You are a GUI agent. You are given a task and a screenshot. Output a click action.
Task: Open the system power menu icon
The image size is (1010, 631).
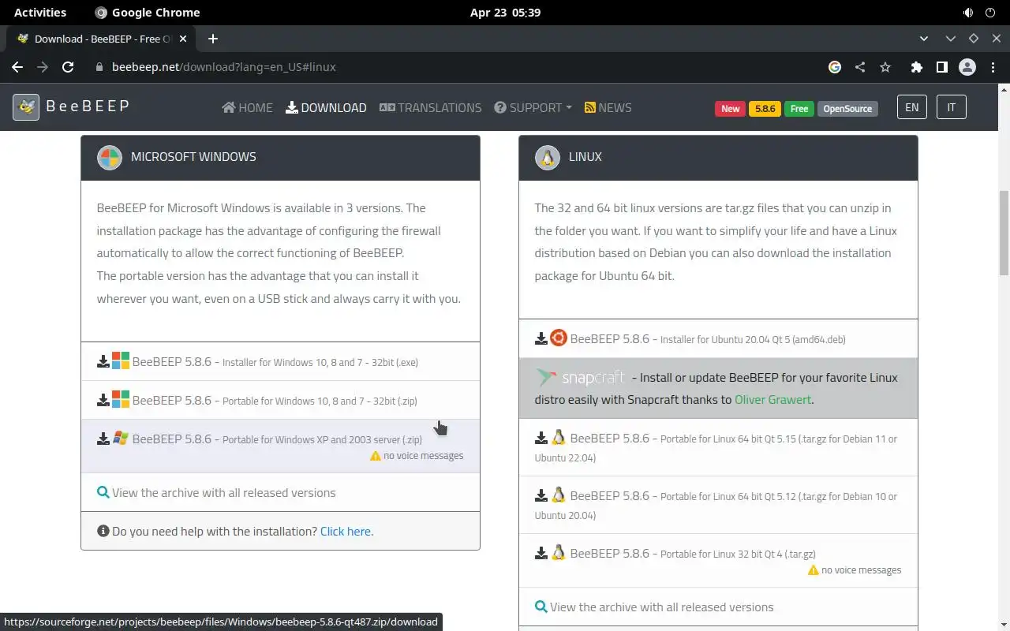(x=990, y=13)
